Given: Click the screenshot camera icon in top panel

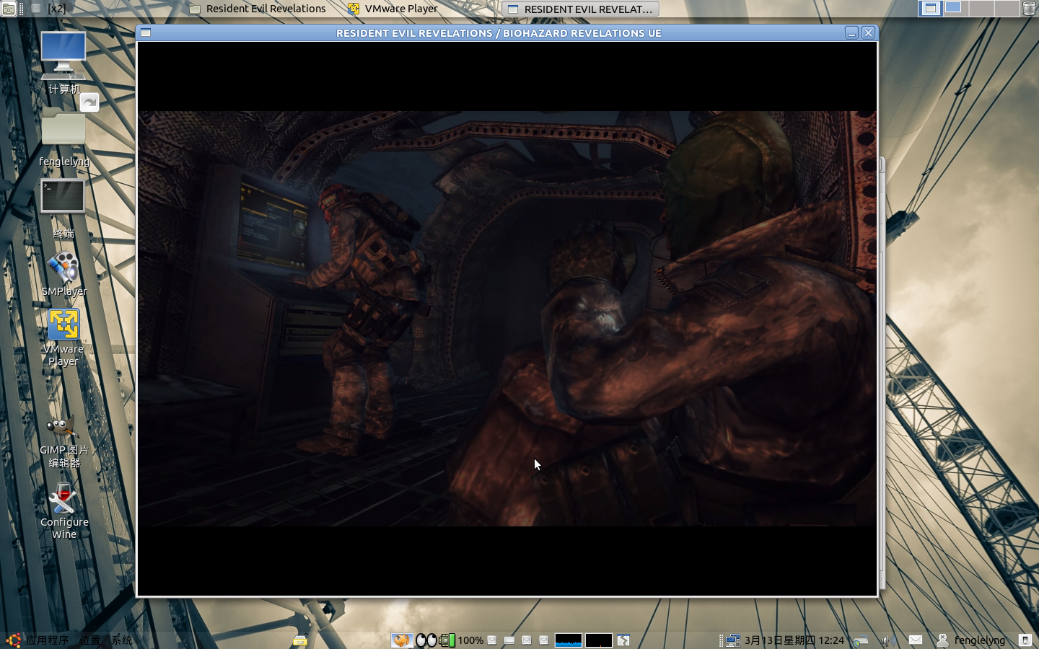Looking at the screenshot, I should pyautogui.click(x=9, y=9).
